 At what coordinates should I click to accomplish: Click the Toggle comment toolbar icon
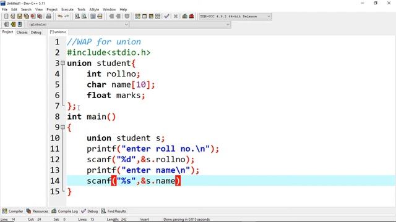tap(127, 17)
